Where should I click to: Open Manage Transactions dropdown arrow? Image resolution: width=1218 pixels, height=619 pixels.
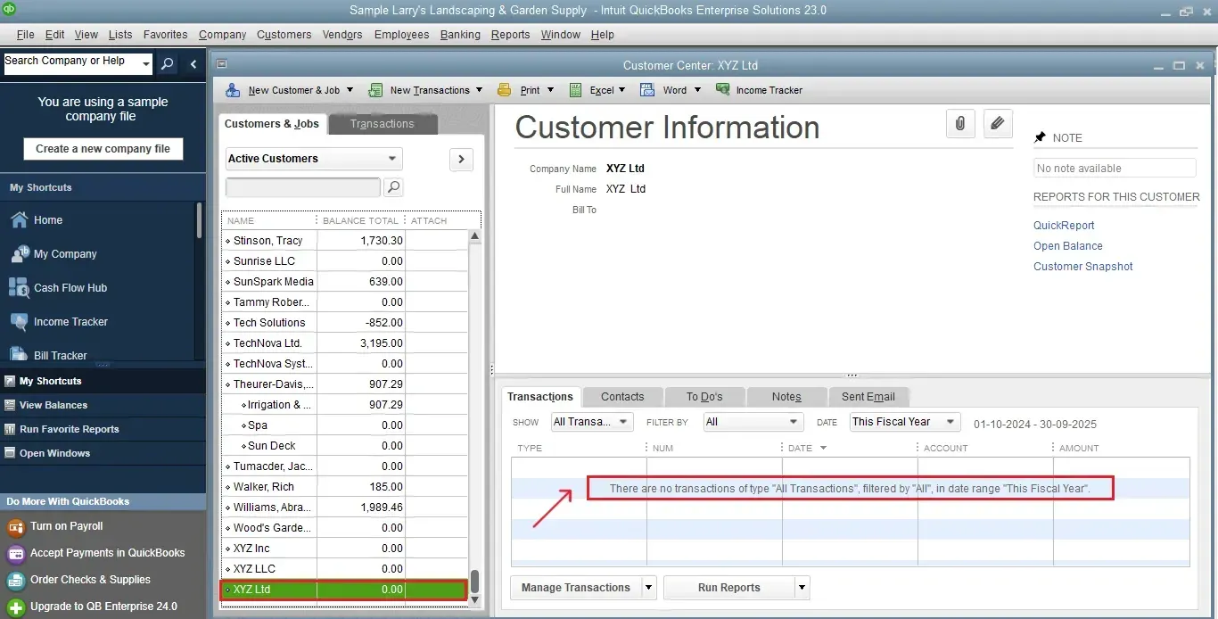(x=649, y=588)
